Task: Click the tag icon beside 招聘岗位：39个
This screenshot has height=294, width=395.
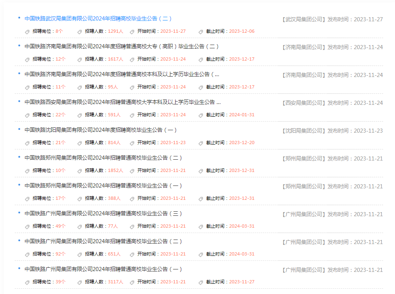Action: [27, 282]
